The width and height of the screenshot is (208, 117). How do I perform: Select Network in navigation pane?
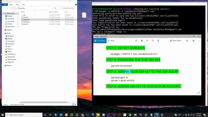click(9, 66)
